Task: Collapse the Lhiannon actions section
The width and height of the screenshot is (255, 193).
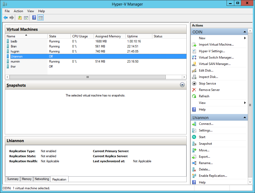Action: click(x=245, y=117)
